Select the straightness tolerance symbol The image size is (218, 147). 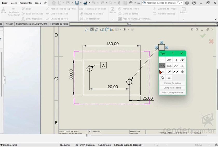[162, 60]
